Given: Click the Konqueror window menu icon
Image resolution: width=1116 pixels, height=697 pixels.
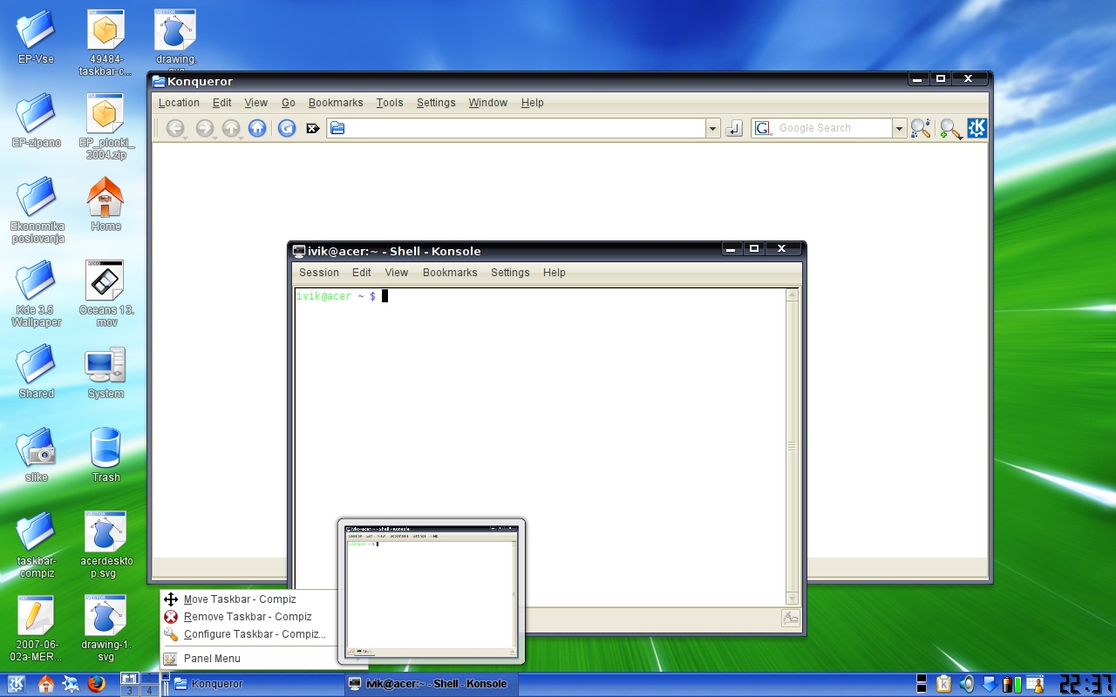Looking at the screenshot, I should [159, 81].
